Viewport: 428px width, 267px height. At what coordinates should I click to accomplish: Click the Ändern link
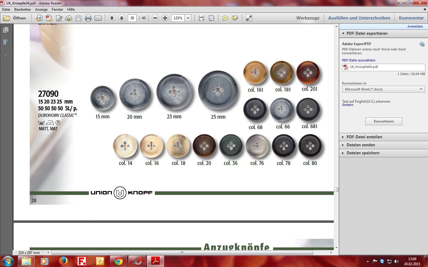(x=347, y=105)
